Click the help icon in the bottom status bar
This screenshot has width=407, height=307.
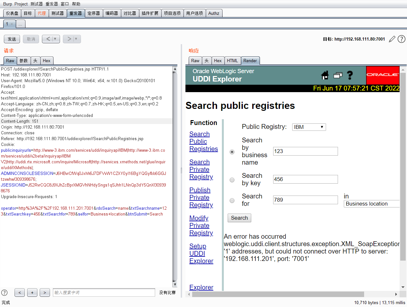[x=4, y=293]
